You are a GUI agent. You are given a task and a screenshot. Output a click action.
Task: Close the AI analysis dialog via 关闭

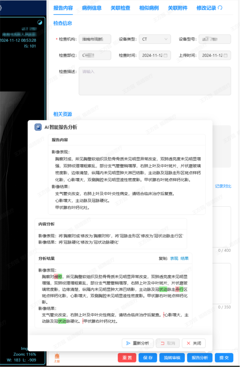[x=194, y=343]
